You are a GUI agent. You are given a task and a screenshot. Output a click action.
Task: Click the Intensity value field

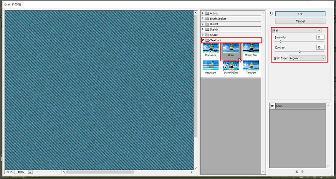320,37
